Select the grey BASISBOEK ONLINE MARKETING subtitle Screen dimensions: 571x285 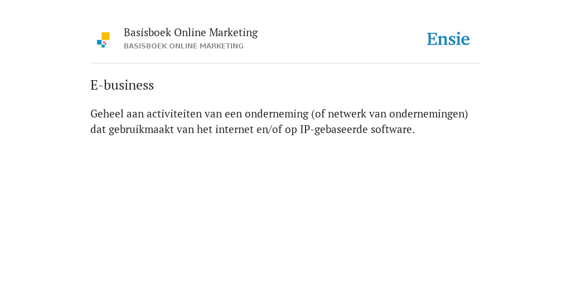point(183,46)
